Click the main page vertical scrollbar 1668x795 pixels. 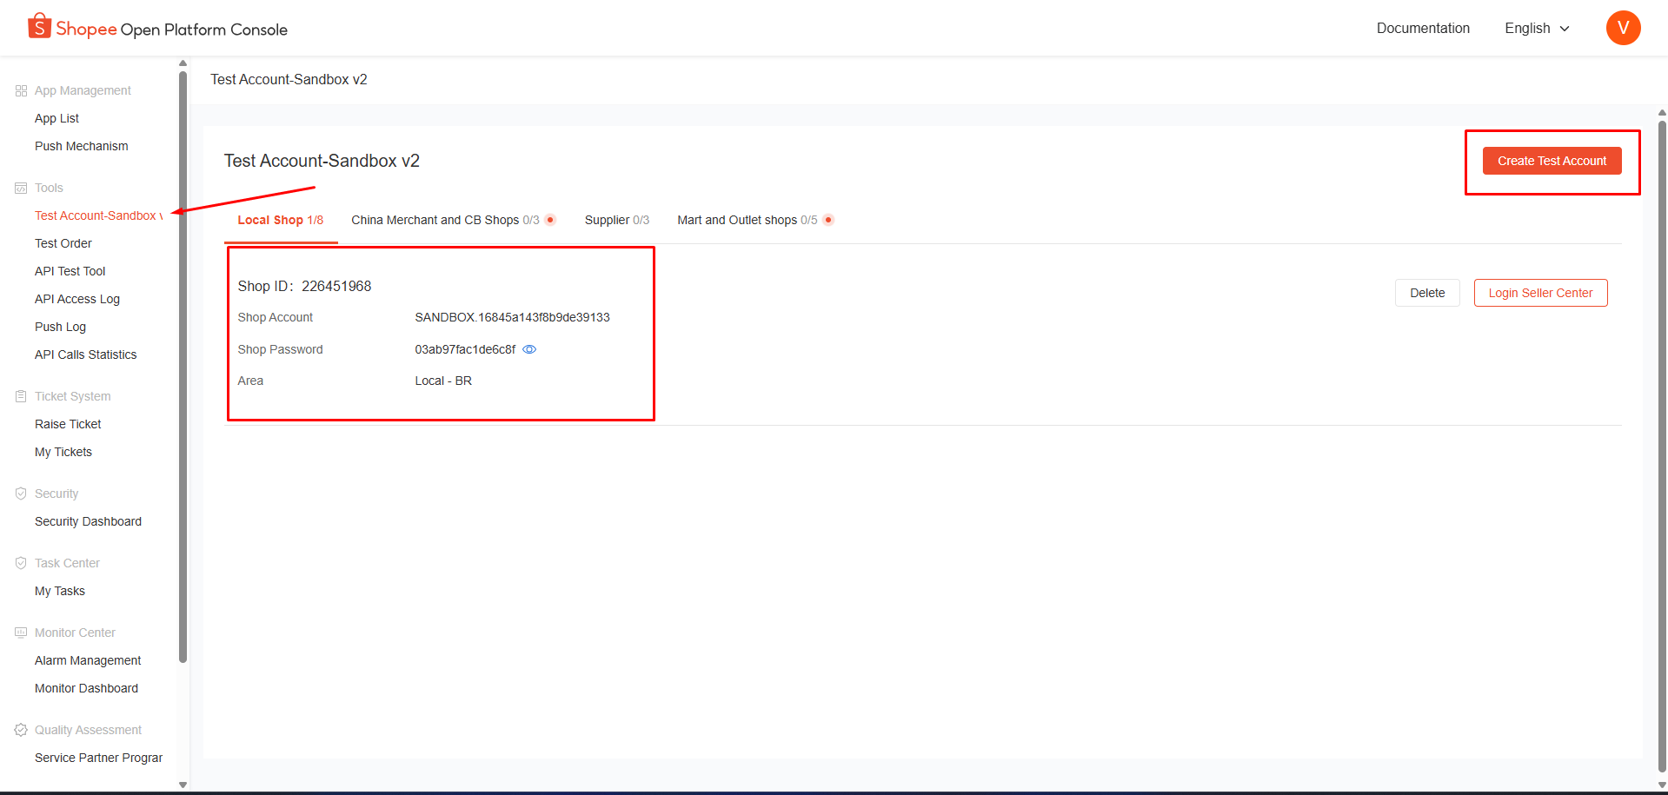coord(1662,446)
